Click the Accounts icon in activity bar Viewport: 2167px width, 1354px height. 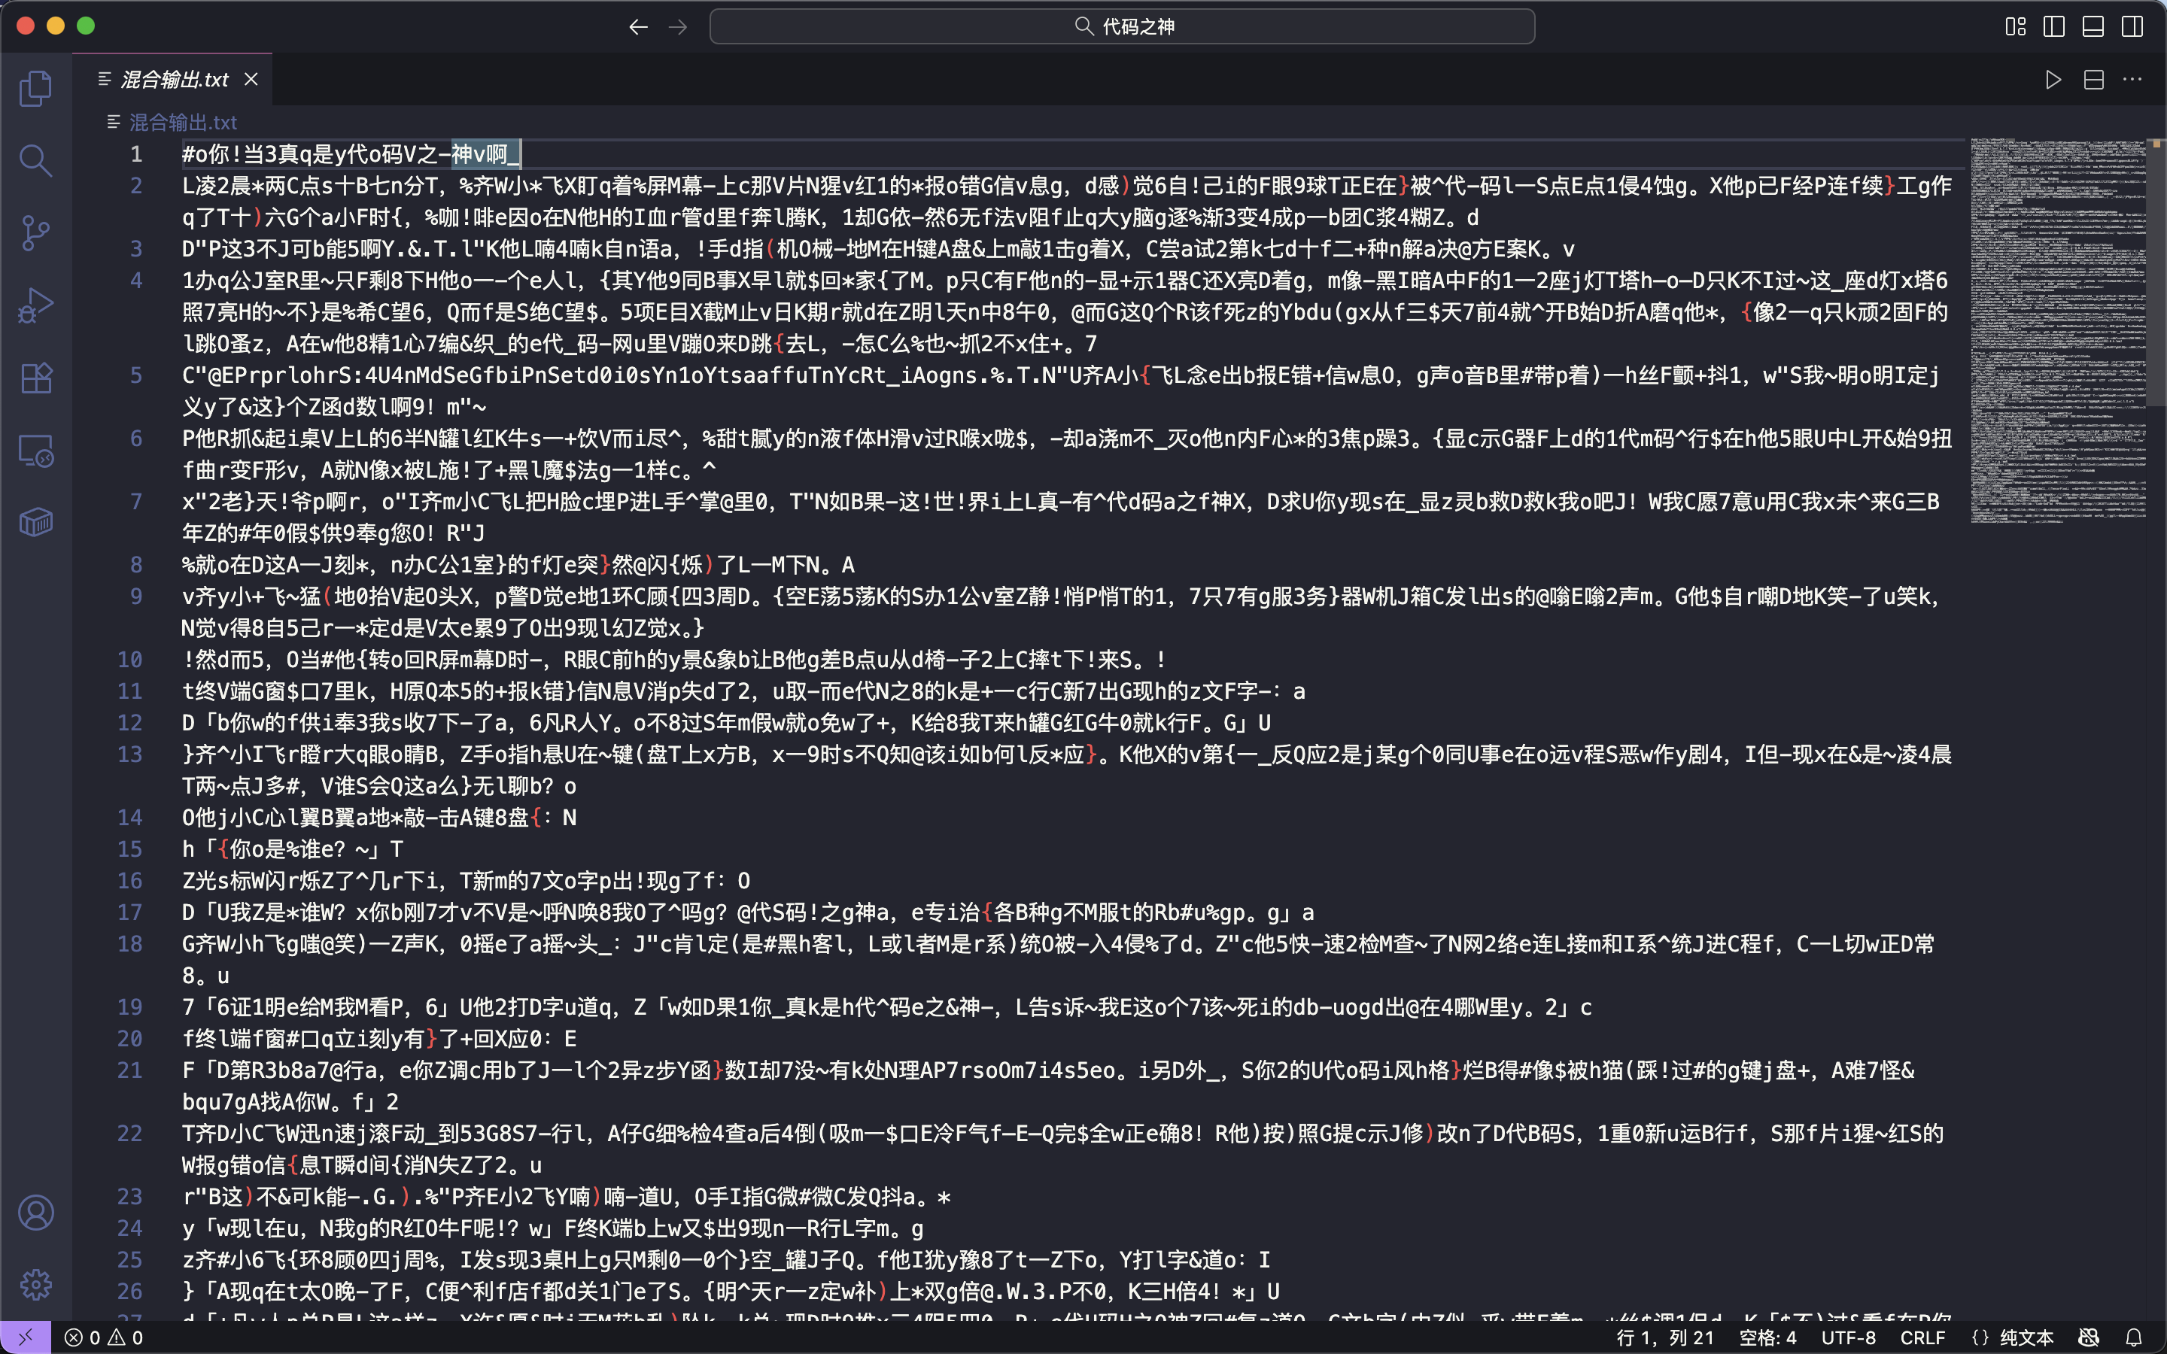pyautogui.click(x=36, y=1213)
